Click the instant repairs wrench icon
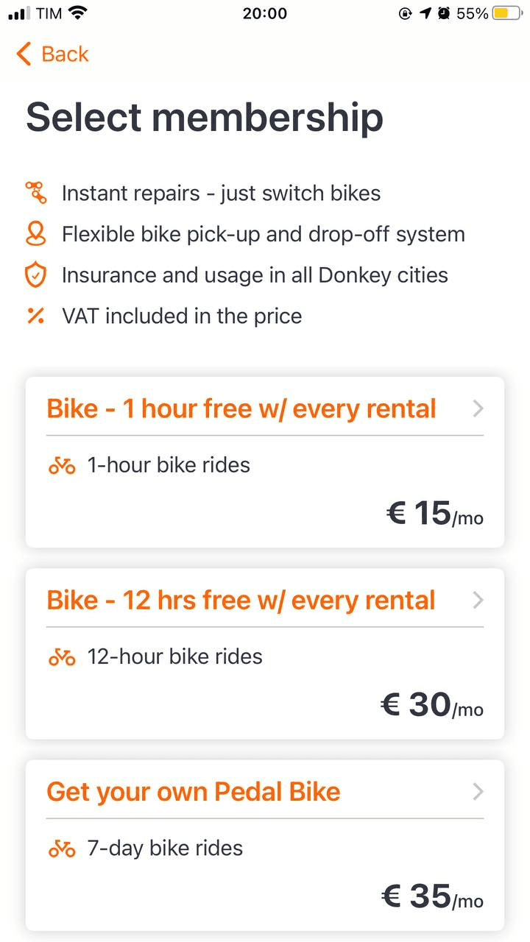This screenshot has width=530, height=942. (35, 194)
